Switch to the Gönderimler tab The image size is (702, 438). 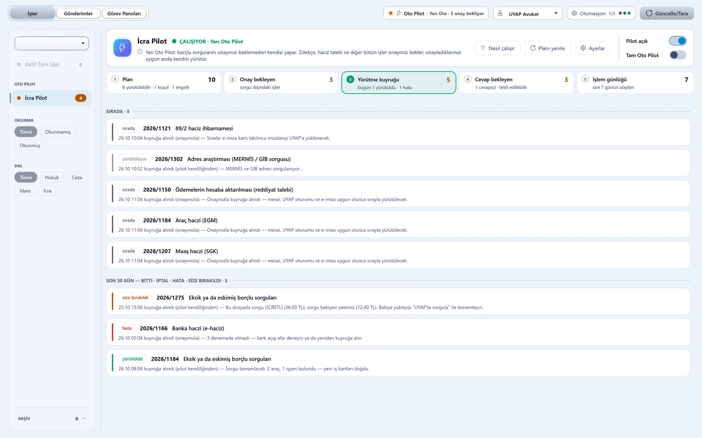click(78, 14)
